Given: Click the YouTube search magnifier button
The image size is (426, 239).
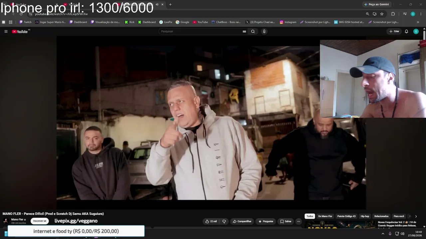Looking at the screenshot, I should pyautogui.click(x=253, y=32).
